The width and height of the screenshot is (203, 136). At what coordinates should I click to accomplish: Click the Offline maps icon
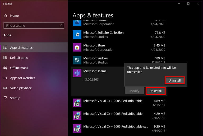(x=5, y=68)
